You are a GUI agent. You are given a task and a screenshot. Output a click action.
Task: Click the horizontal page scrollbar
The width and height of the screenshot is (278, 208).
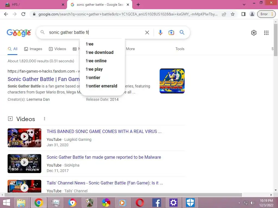coord(123,195)
